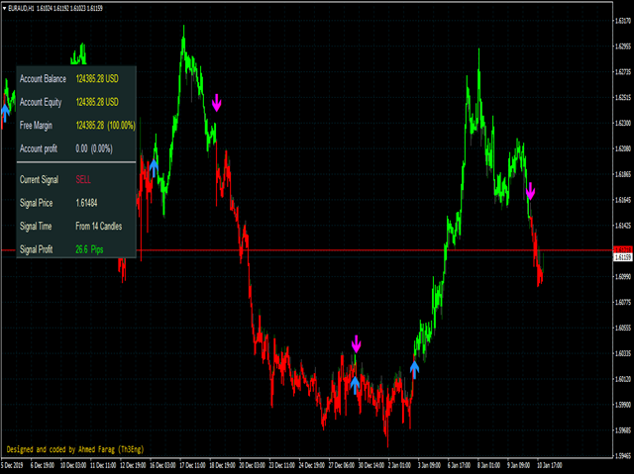Select the Free Margin value with 100.00%
The image size is (634, 475).
click(x=104, y=125)
